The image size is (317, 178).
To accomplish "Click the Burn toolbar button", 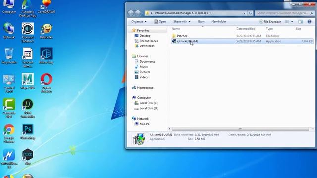I will 201,22.
